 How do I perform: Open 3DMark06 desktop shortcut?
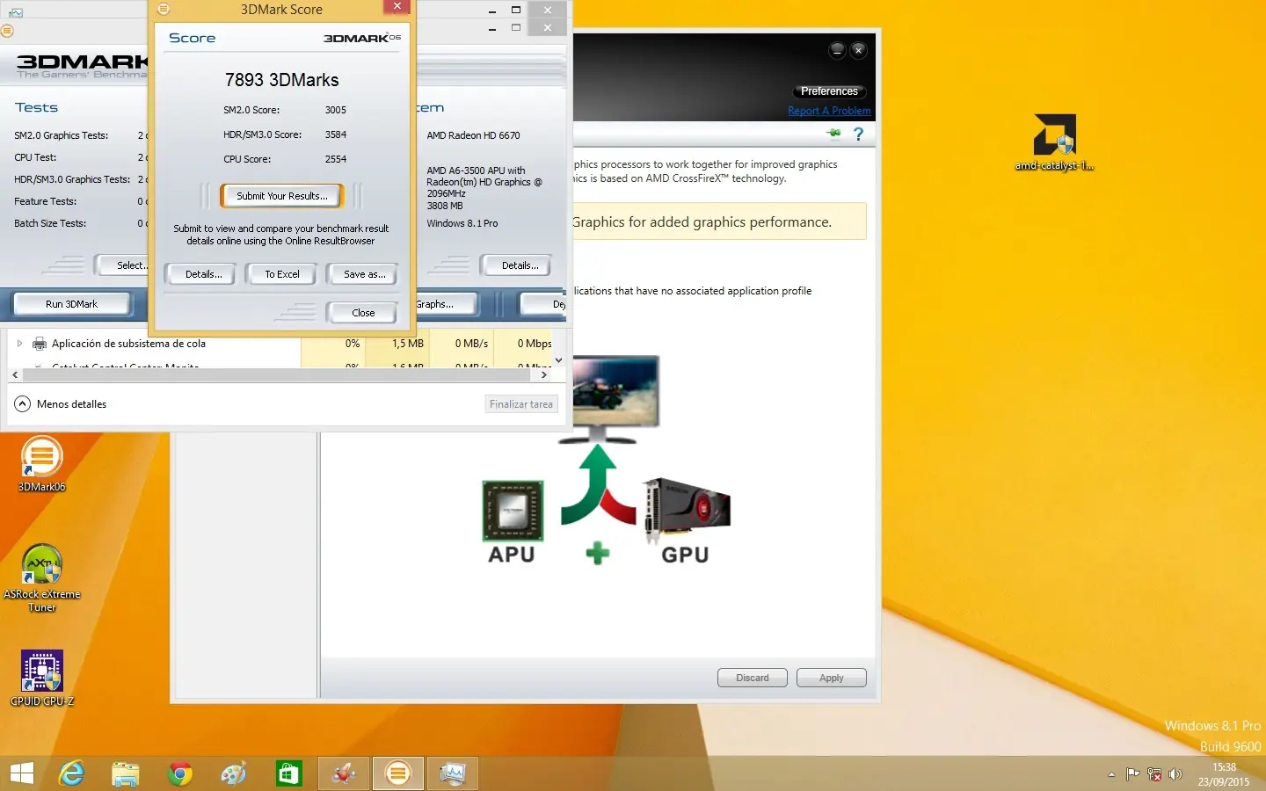(41, 463)
